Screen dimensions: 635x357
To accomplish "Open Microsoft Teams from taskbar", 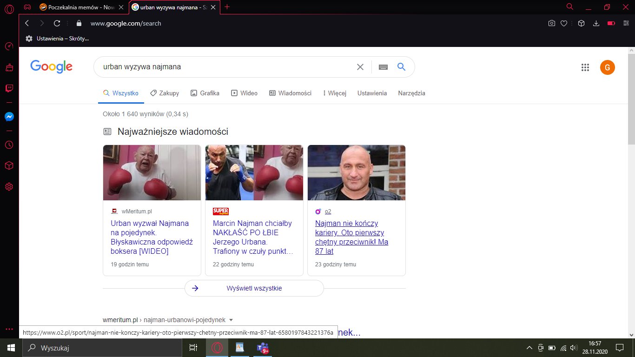I will tap(263, 348).
